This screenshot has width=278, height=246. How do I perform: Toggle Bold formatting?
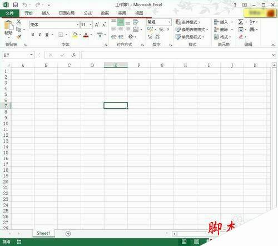point(33,35)
